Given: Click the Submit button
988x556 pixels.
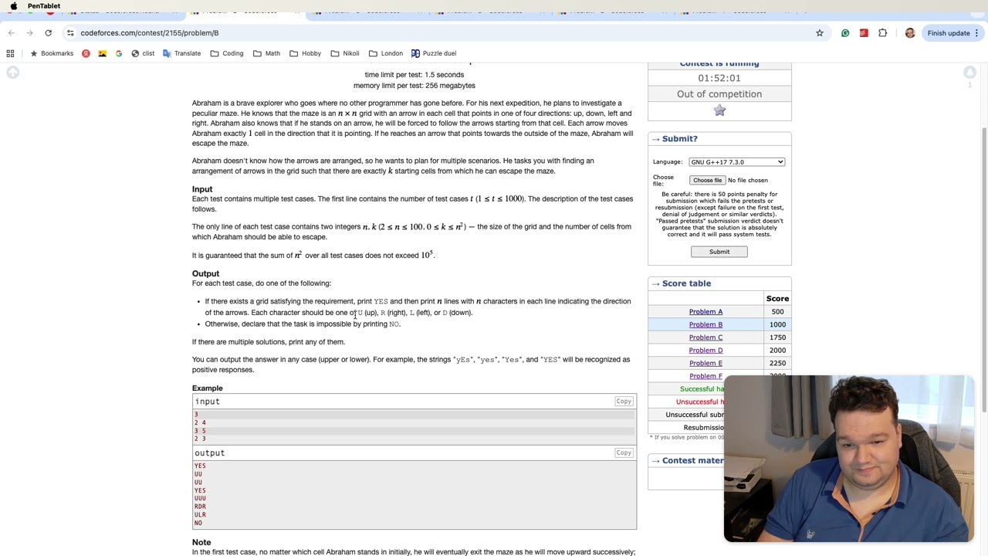Looking at the screenshot, I should (x=719, y=252).
